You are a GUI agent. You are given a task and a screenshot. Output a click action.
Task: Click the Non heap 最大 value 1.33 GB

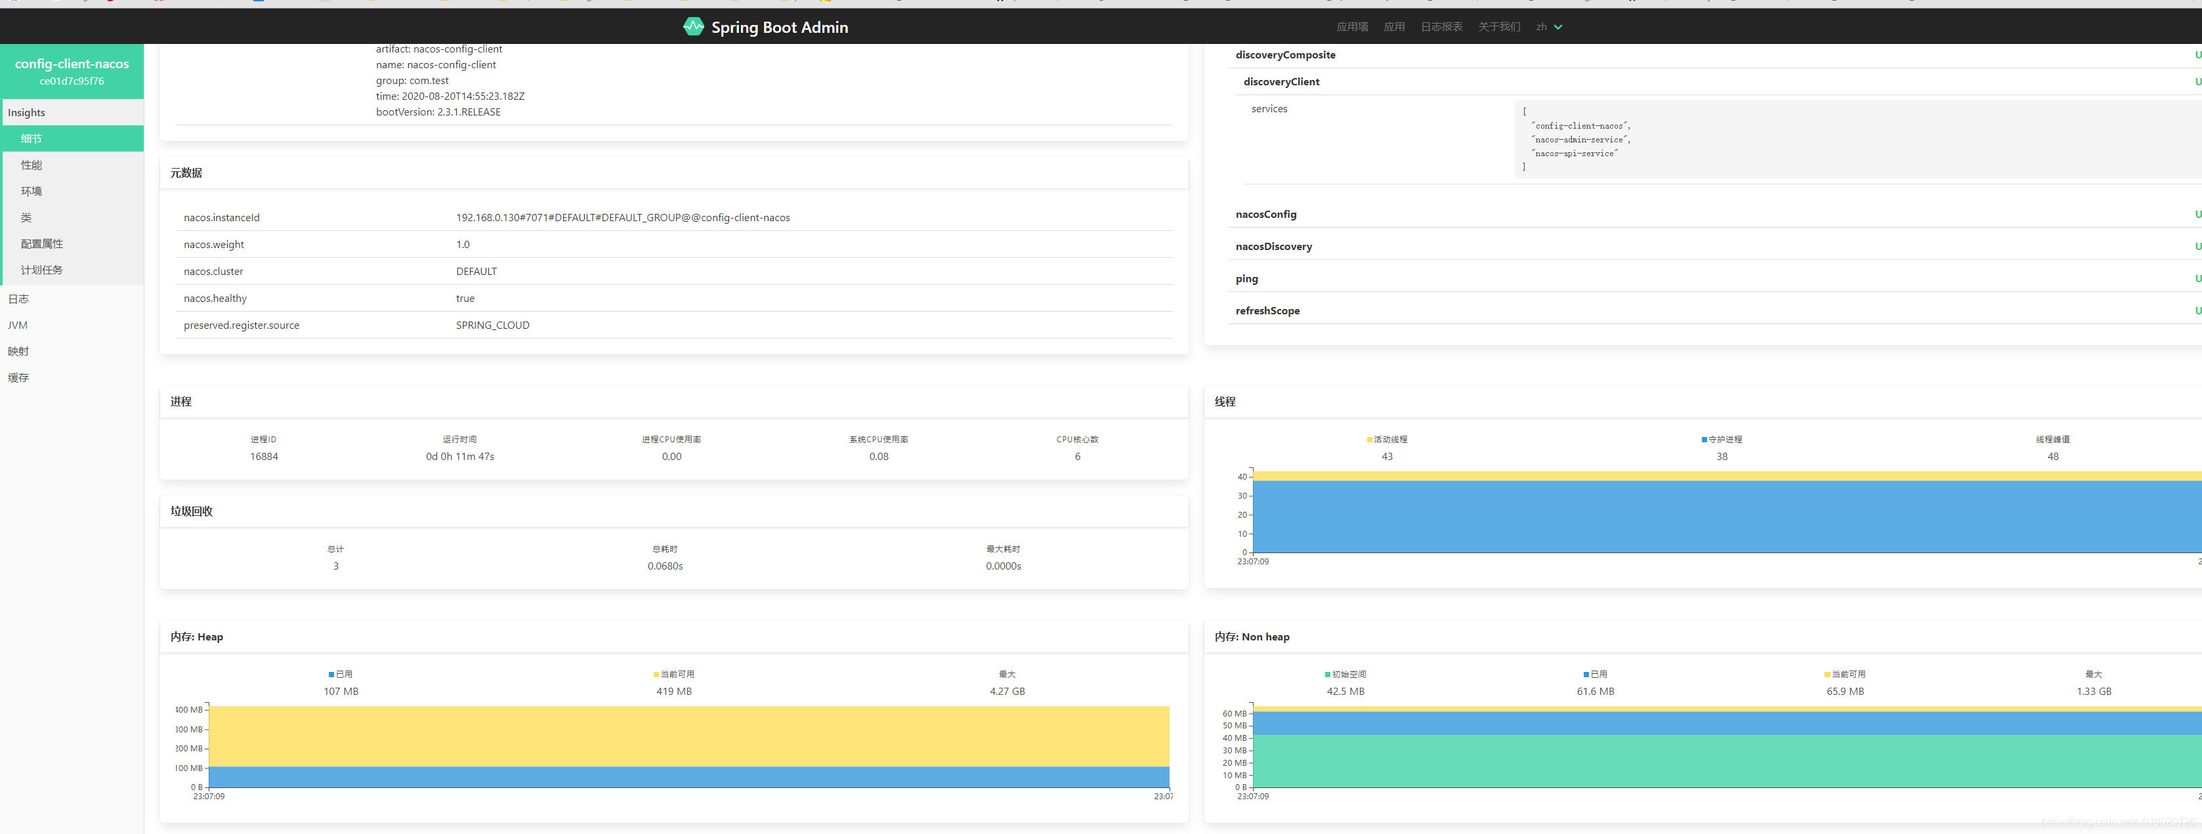coord(2094,692)
